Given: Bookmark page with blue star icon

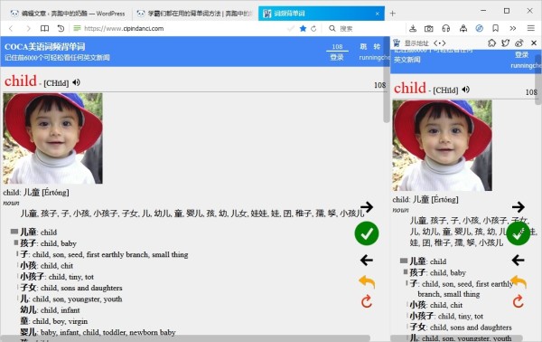Looking at the screenshot, I should coord(303,28).
